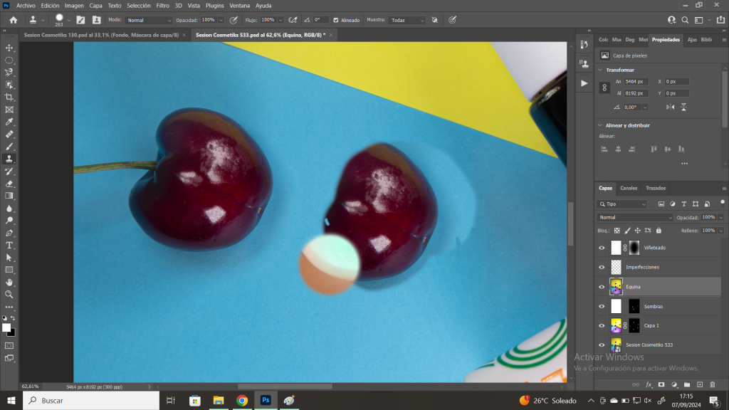Open the Filtro menu
The width and height of the screenshot is (729, 410).
(163, 6)
